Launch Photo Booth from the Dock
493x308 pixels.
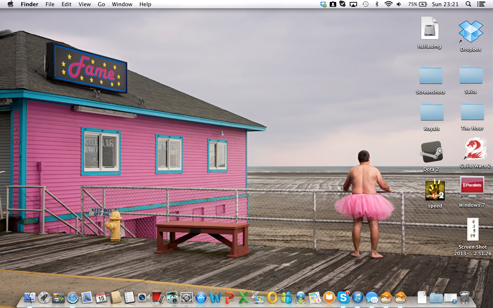pyautogui.click(x=158, y=297)
